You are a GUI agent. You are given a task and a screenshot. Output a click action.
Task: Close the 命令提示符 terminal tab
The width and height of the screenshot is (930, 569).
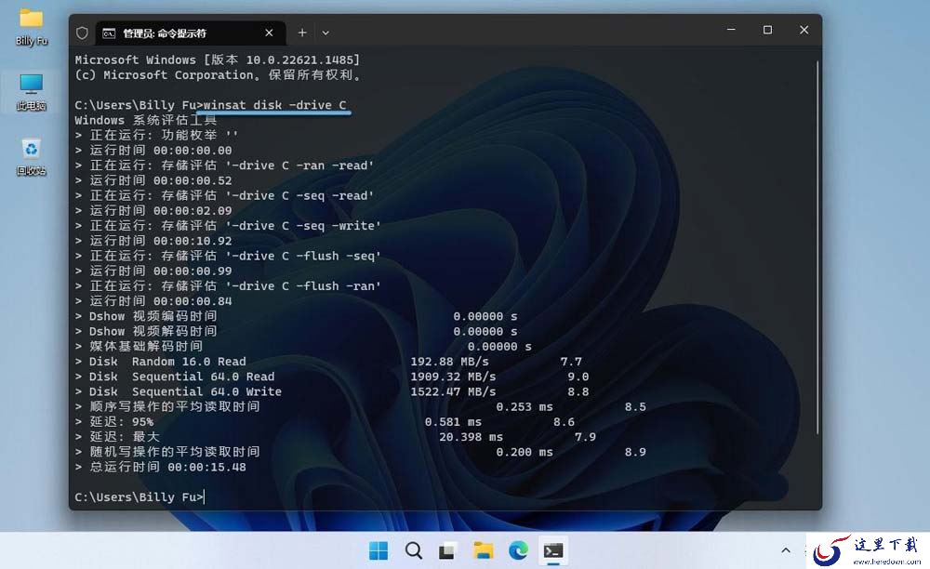coord(269,33)
